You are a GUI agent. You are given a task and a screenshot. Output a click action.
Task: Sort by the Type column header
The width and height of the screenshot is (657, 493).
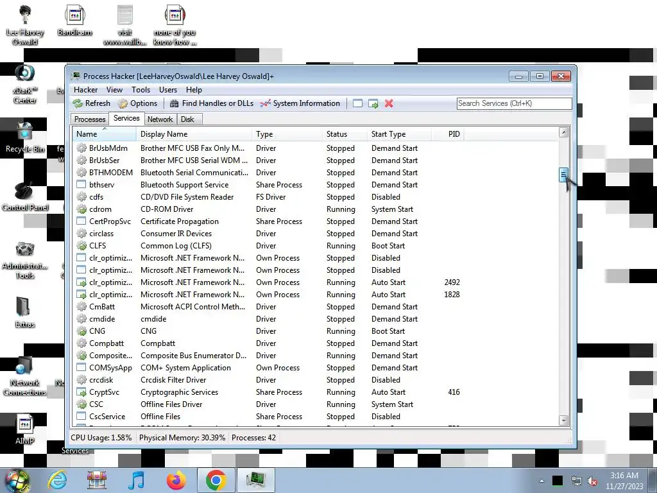[287, 134]
